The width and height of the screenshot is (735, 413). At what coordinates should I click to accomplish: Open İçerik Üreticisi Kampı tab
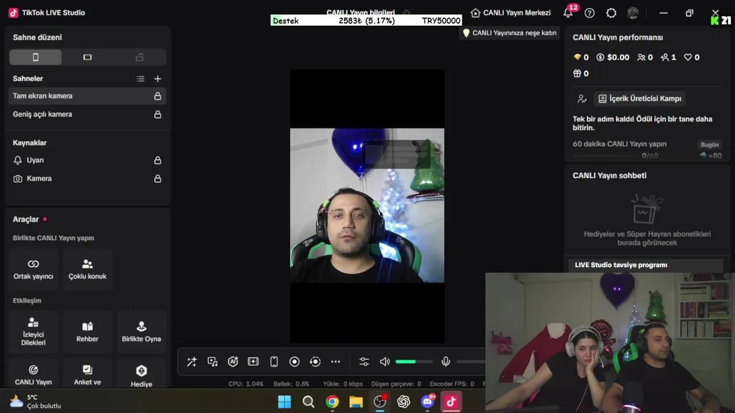tap(640, 99)
